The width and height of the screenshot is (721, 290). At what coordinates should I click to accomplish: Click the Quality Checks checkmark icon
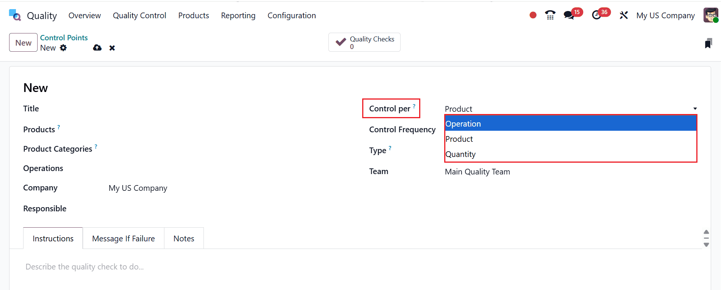pos(341,42)
